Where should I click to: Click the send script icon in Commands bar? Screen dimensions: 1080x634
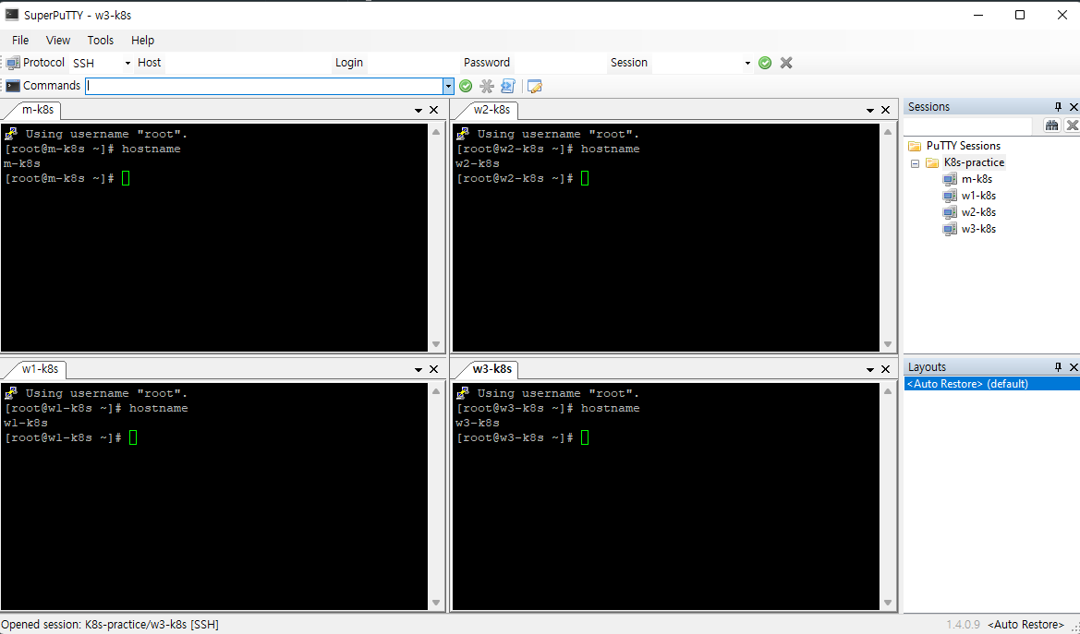tap(507, 86)
